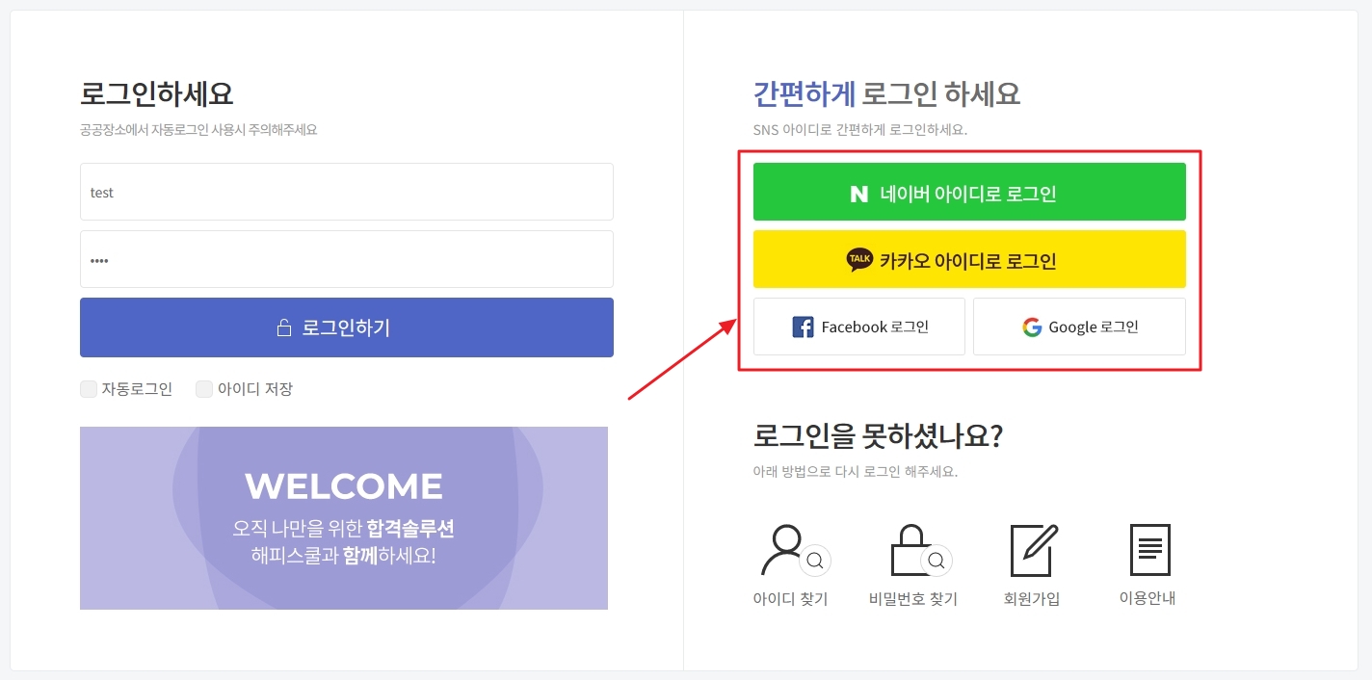Image resolution: width=1372 pixels, height=680 pixels.
Task: Check the 아이디 저장 checkbox
Action: pyautogui.click(x=204, y=389)
